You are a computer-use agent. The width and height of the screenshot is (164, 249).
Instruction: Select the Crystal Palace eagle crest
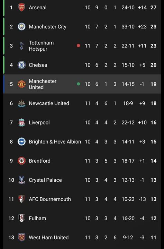[21, 180]
